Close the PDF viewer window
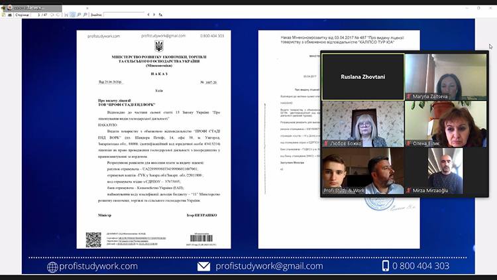 pos(490,8)
